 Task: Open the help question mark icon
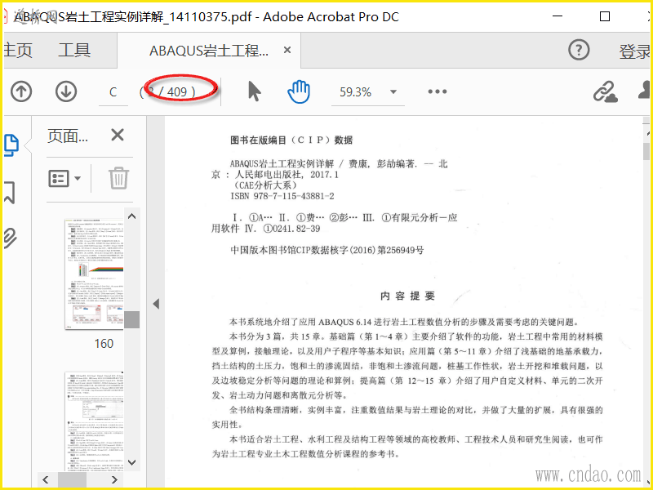pyautogui.click(x=579, y=50)
